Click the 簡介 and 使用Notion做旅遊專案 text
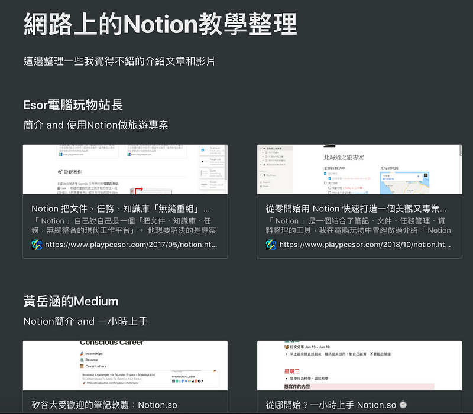 pyautogui.click(x=96, y=125)
